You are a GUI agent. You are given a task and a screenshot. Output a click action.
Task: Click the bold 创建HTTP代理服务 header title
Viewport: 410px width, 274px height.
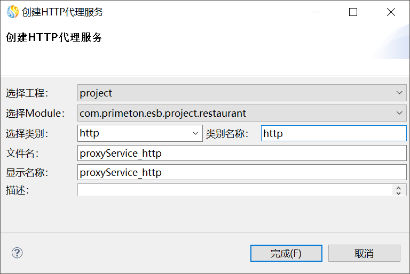coord(54,37)
